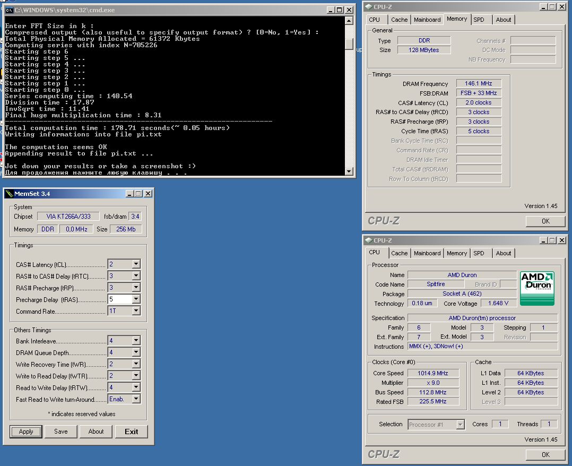Click Exit button in MemSet
Screen dimensions: 572x466
[x=132, y=432]
